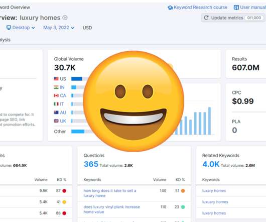The image size is (266, 222).
Task: Click the 9.9K volume cell
Action: pyautogui.click(x=44, y=190)
